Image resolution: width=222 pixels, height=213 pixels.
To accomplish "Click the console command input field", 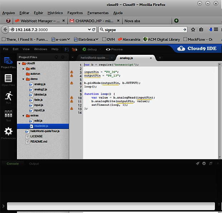I will point(111,206).
